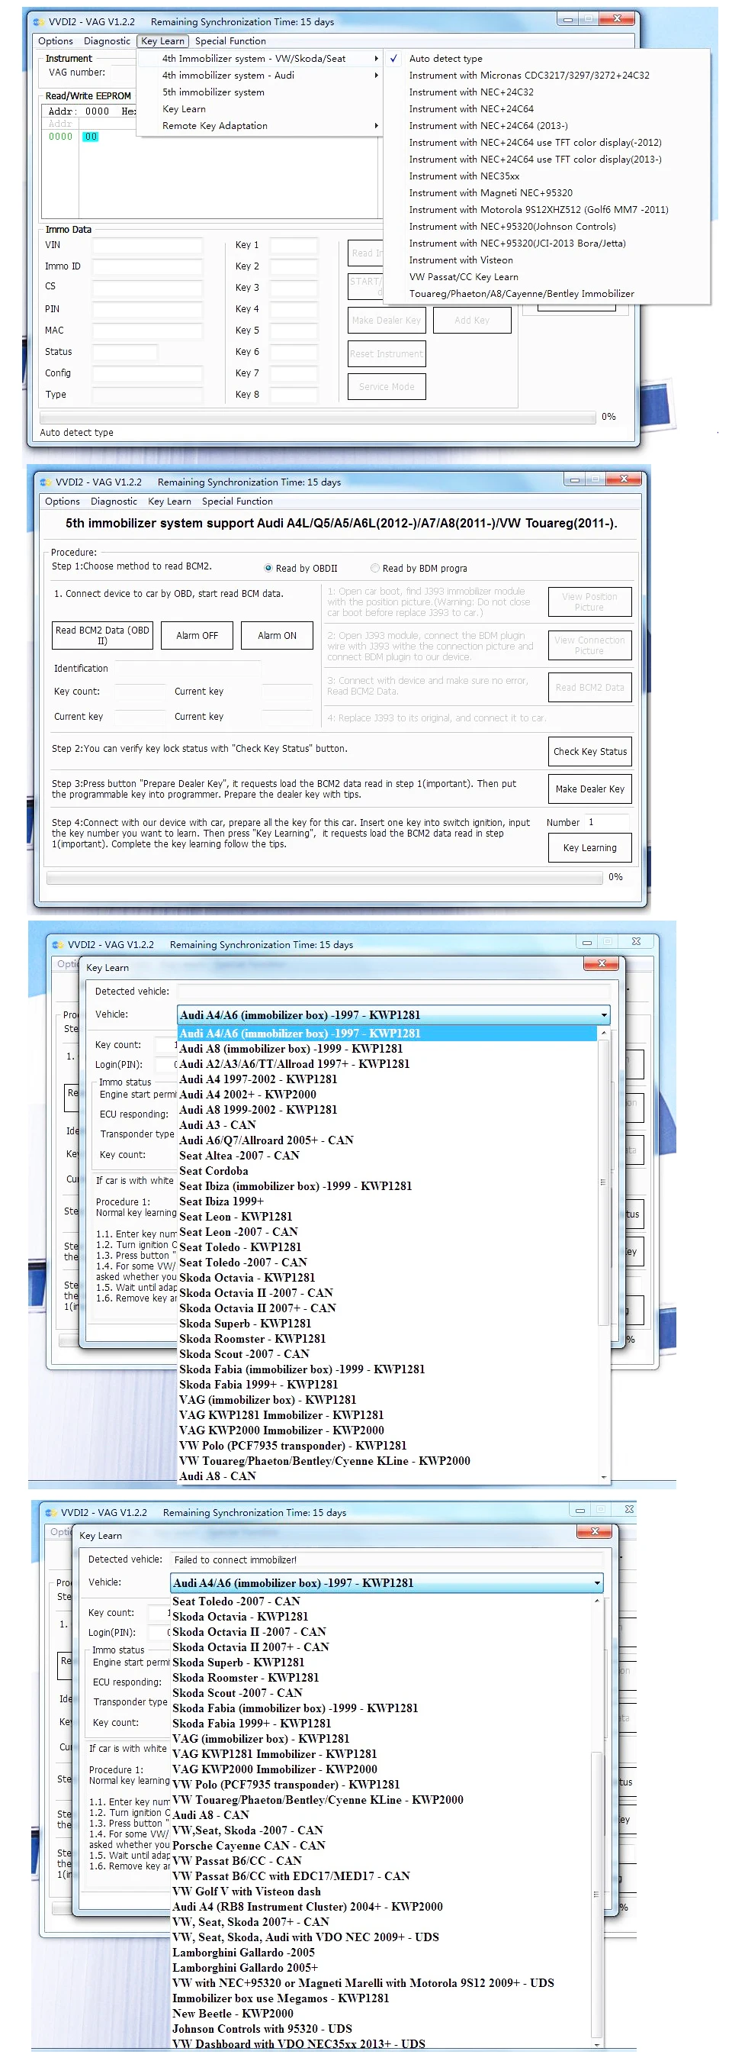Click the VVDI2 app icon in the 5th immobilizer window title bar
This screenshot has height=2061, width=732.
46,482
